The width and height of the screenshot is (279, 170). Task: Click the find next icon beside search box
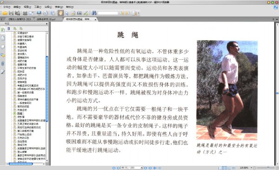point(128,13)
